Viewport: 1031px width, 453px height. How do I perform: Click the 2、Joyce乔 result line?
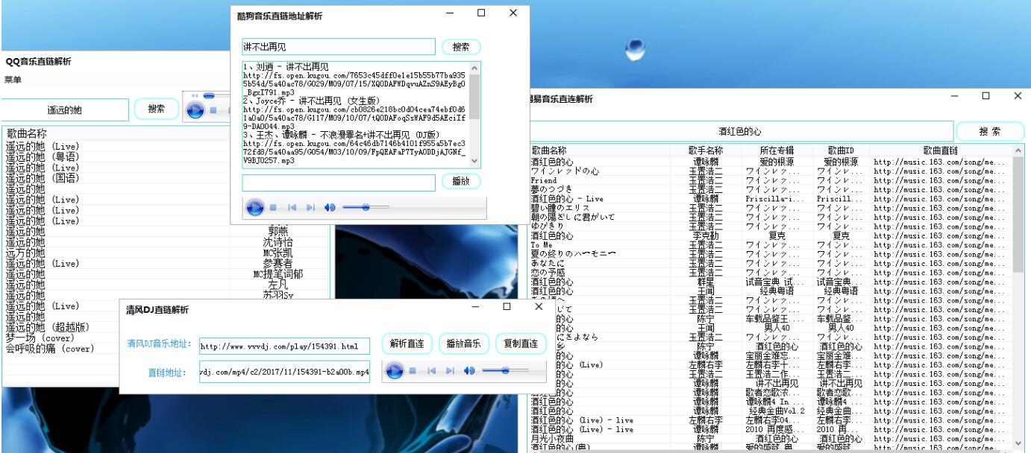coord(311,101)
